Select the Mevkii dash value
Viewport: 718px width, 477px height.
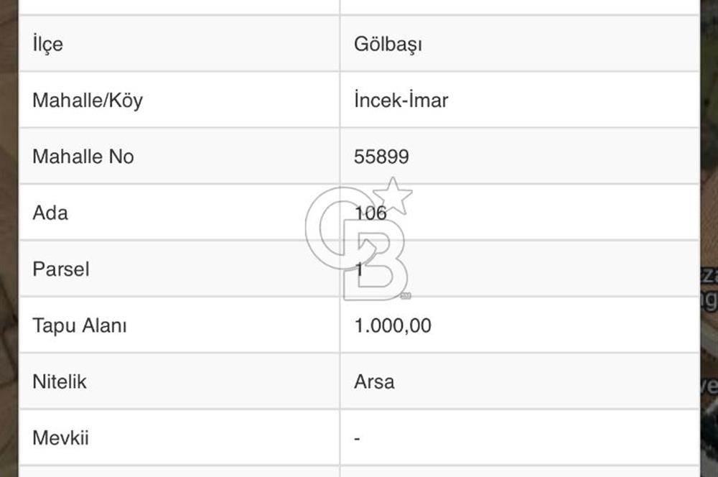coord(357,439)
